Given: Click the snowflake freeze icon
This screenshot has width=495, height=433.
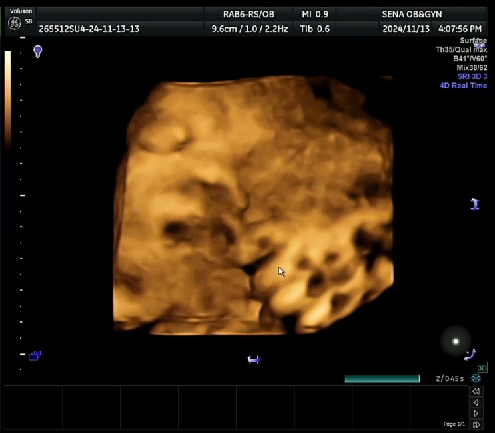Looking at the screenshot, I should point(476,378).
